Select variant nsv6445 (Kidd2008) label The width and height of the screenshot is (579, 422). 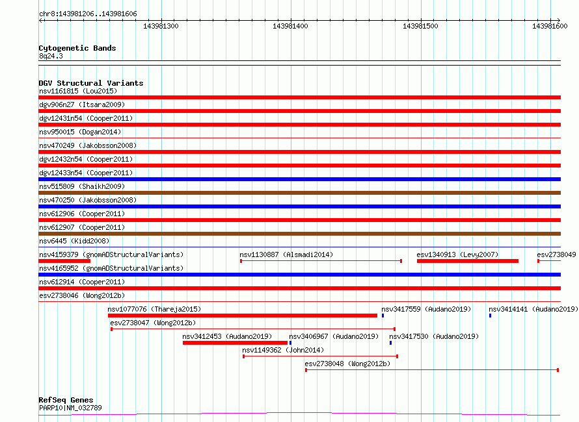[x=74, y=241]
